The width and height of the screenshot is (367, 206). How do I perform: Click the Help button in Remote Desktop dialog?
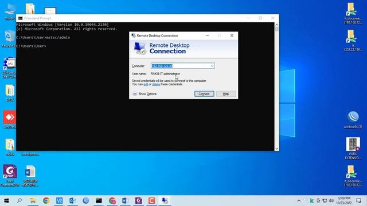tap(226, 94)
